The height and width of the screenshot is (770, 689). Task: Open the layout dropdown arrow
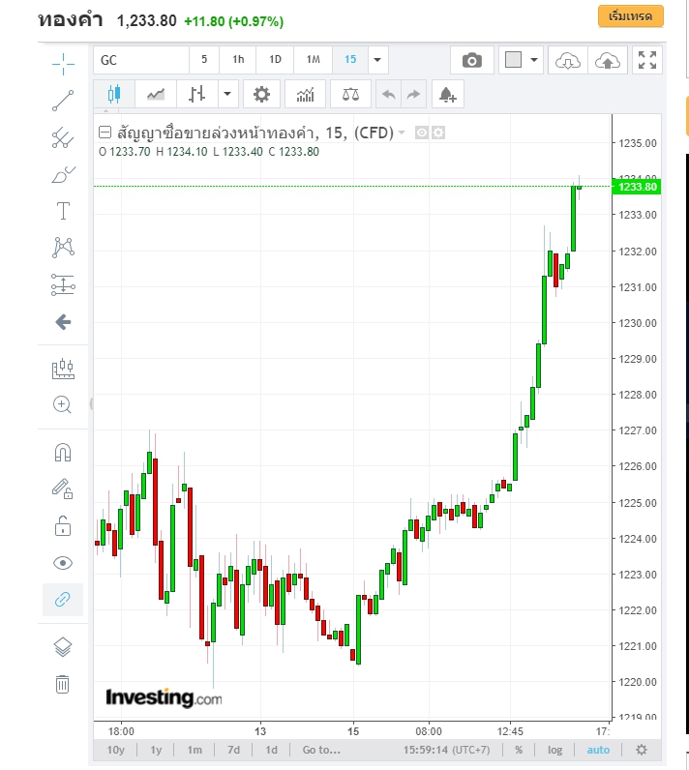click(x=534, y=60)
